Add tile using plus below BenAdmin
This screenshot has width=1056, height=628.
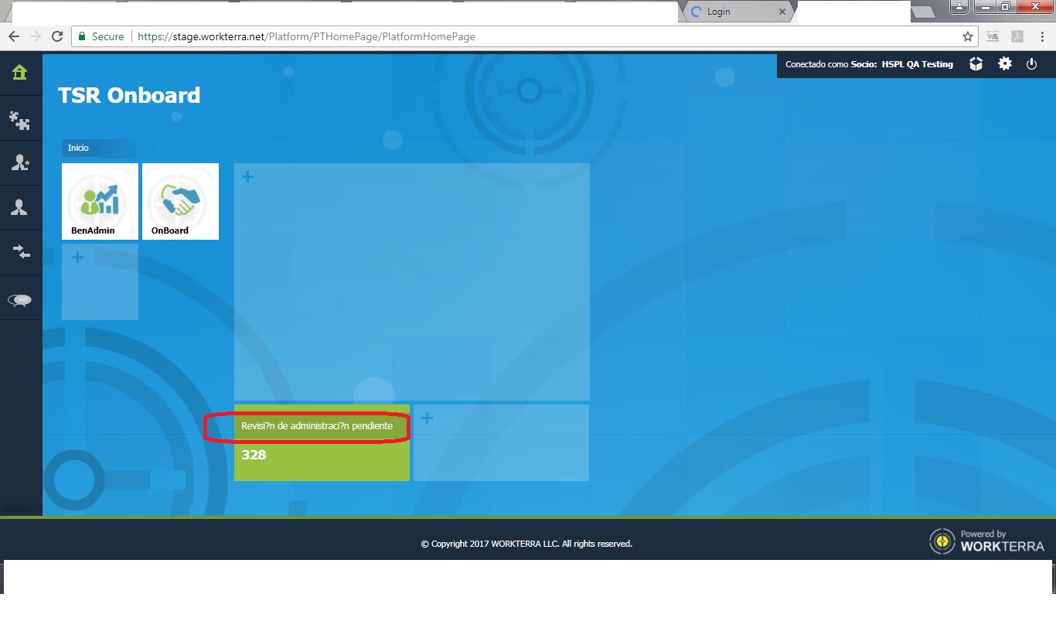(x=77, y=258)
